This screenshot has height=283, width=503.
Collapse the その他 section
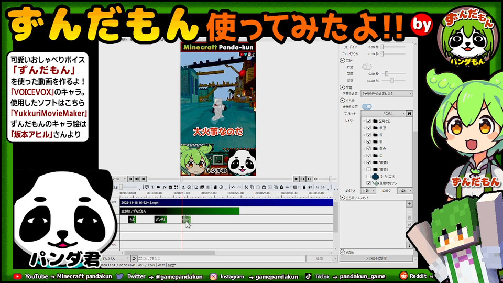pos(342,252)
